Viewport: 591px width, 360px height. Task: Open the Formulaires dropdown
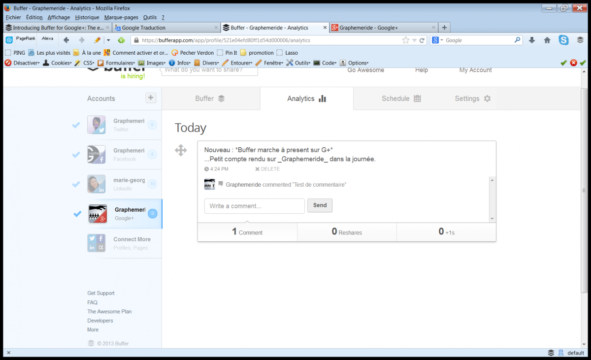click(x=116, y=63)
